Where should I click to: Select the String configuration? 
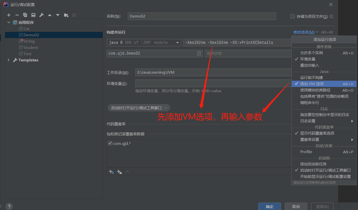(x=54, y=41)
